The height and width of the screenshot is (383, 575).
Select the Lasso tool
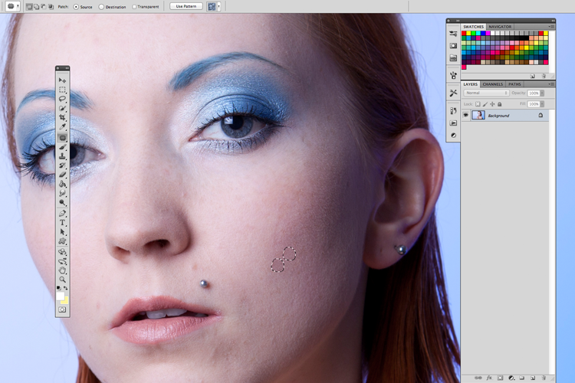pyautogui.click(x=62, y=99)
